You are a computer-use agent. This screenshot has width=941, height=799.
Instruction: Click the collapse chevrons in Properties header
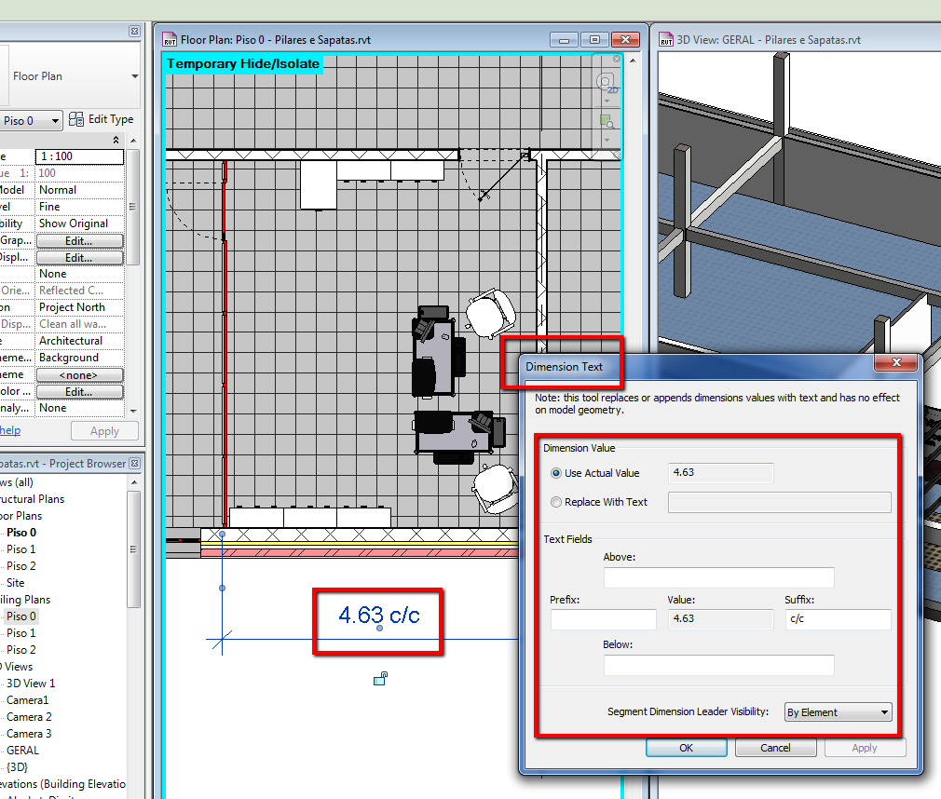tap(116, 140)
